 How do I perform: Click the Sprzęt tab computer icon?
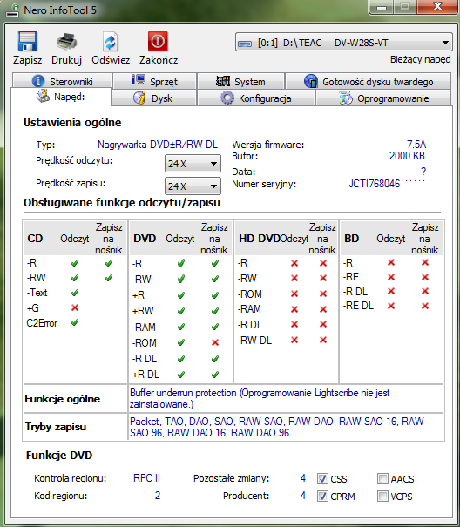click(x=139, y=80)
